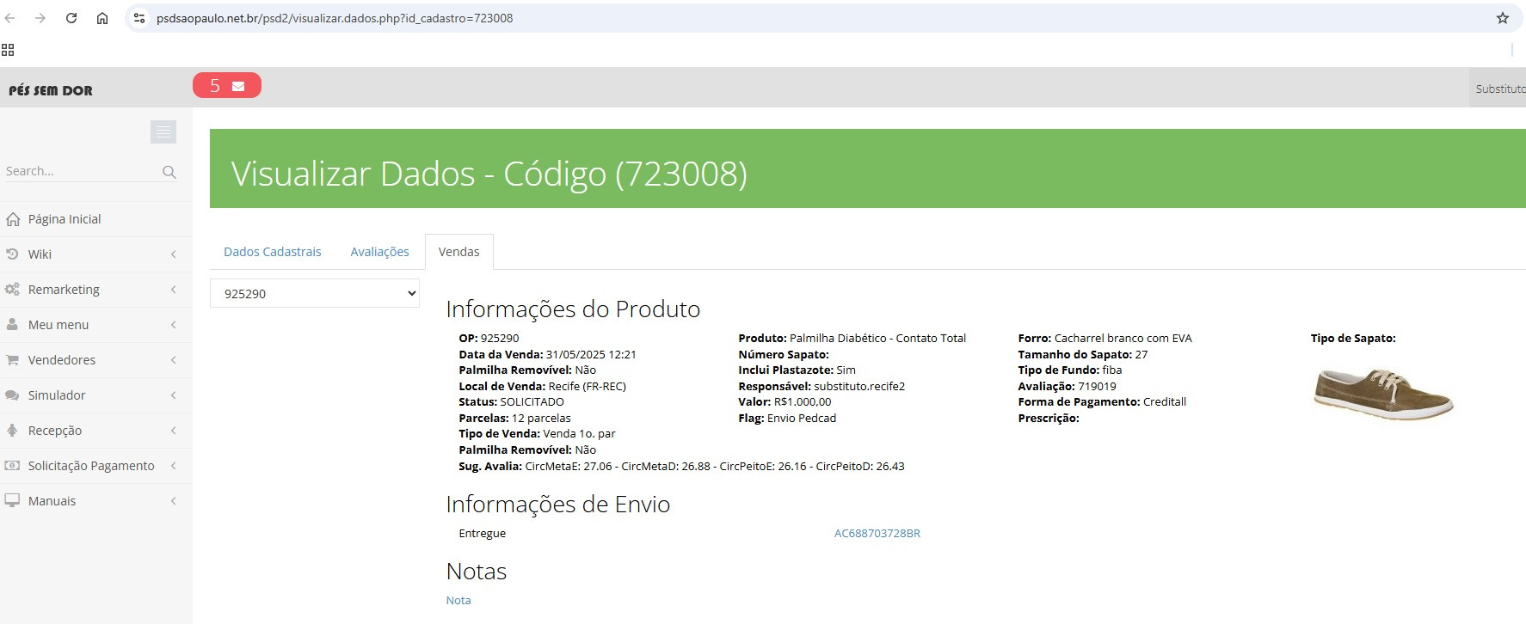Click the browser forward arrow
The image size is (1526, 624).
tap(40, 18)
